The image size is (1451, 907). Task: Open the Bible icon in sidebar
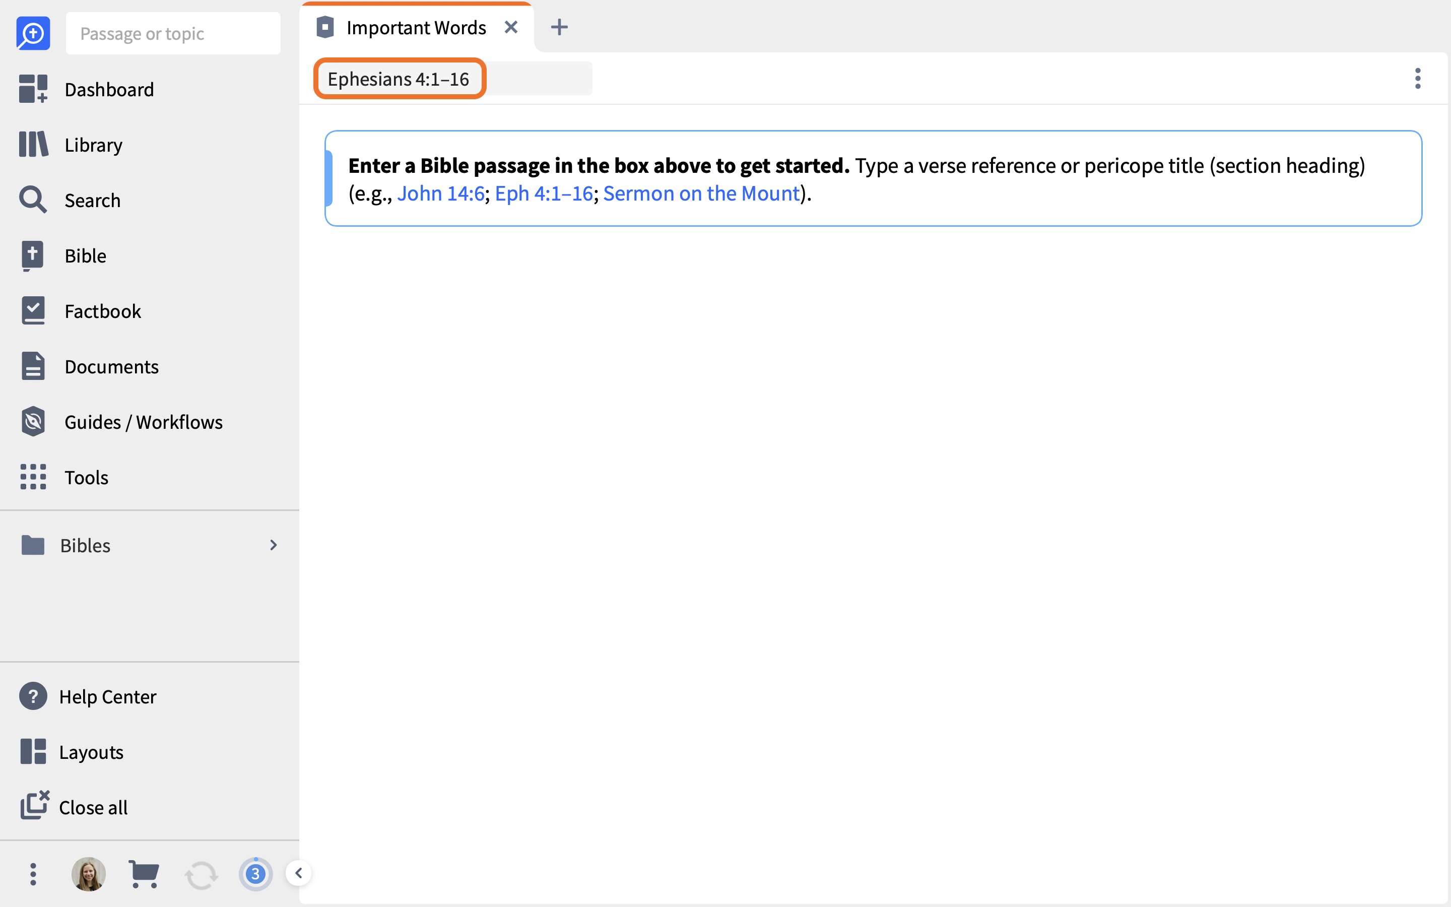(x=33, y=255)
